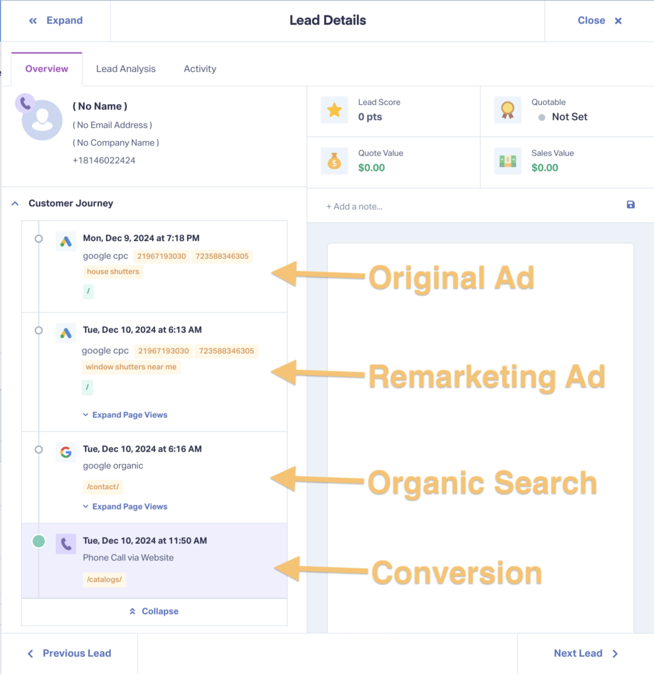Image resolution: width=654 pixels, height=675 pixels.
Task: Click the /catalogs/ page tag
Action: pyautogui.click(x=104, y=580)
